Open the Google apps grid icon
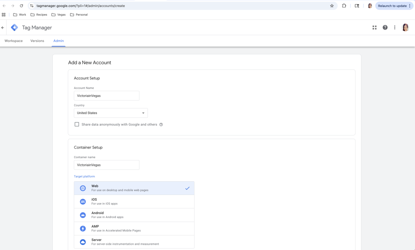 [x=374, y=28]
